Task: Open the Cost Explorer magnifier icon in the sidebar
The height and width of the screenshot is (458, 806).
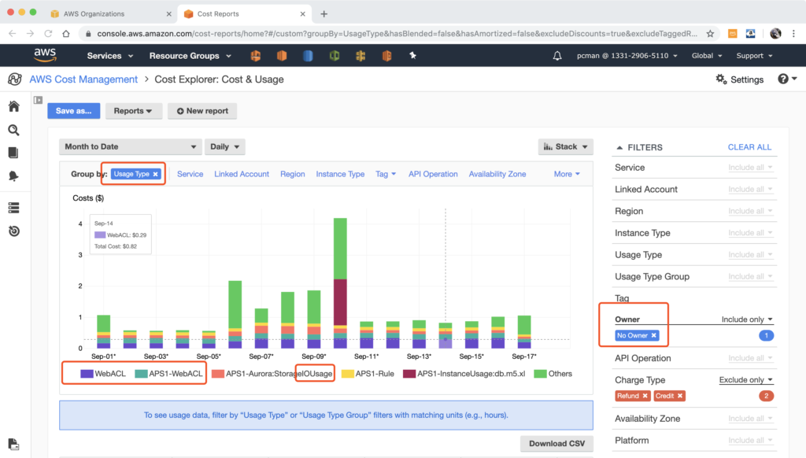Action: 14,130
